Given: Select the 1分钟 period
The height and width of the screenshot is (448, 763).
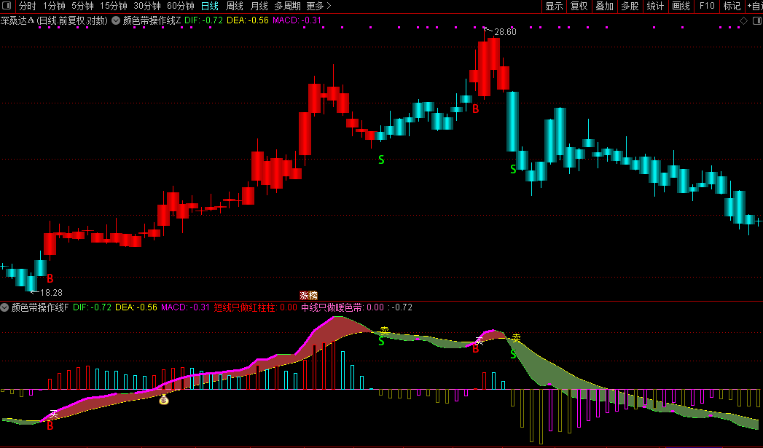Looking at the screenshot, I should [54, 6].
